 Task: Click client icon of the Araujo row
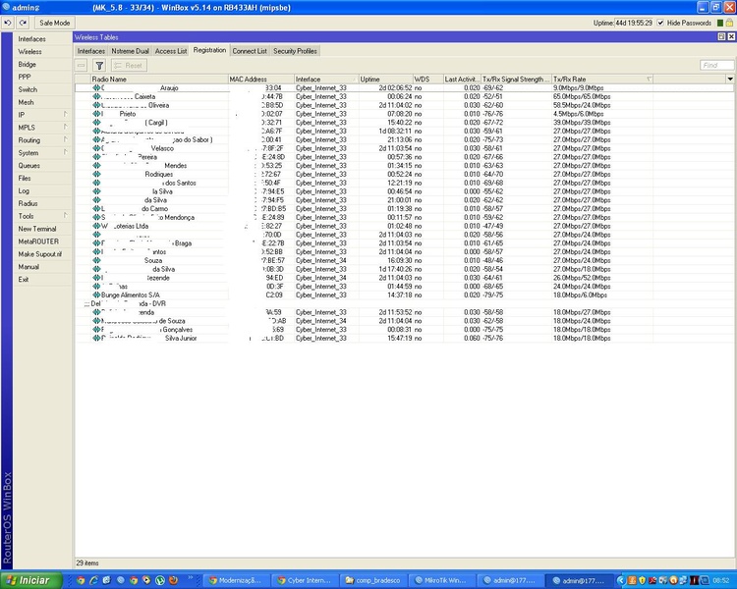[96, 87]
